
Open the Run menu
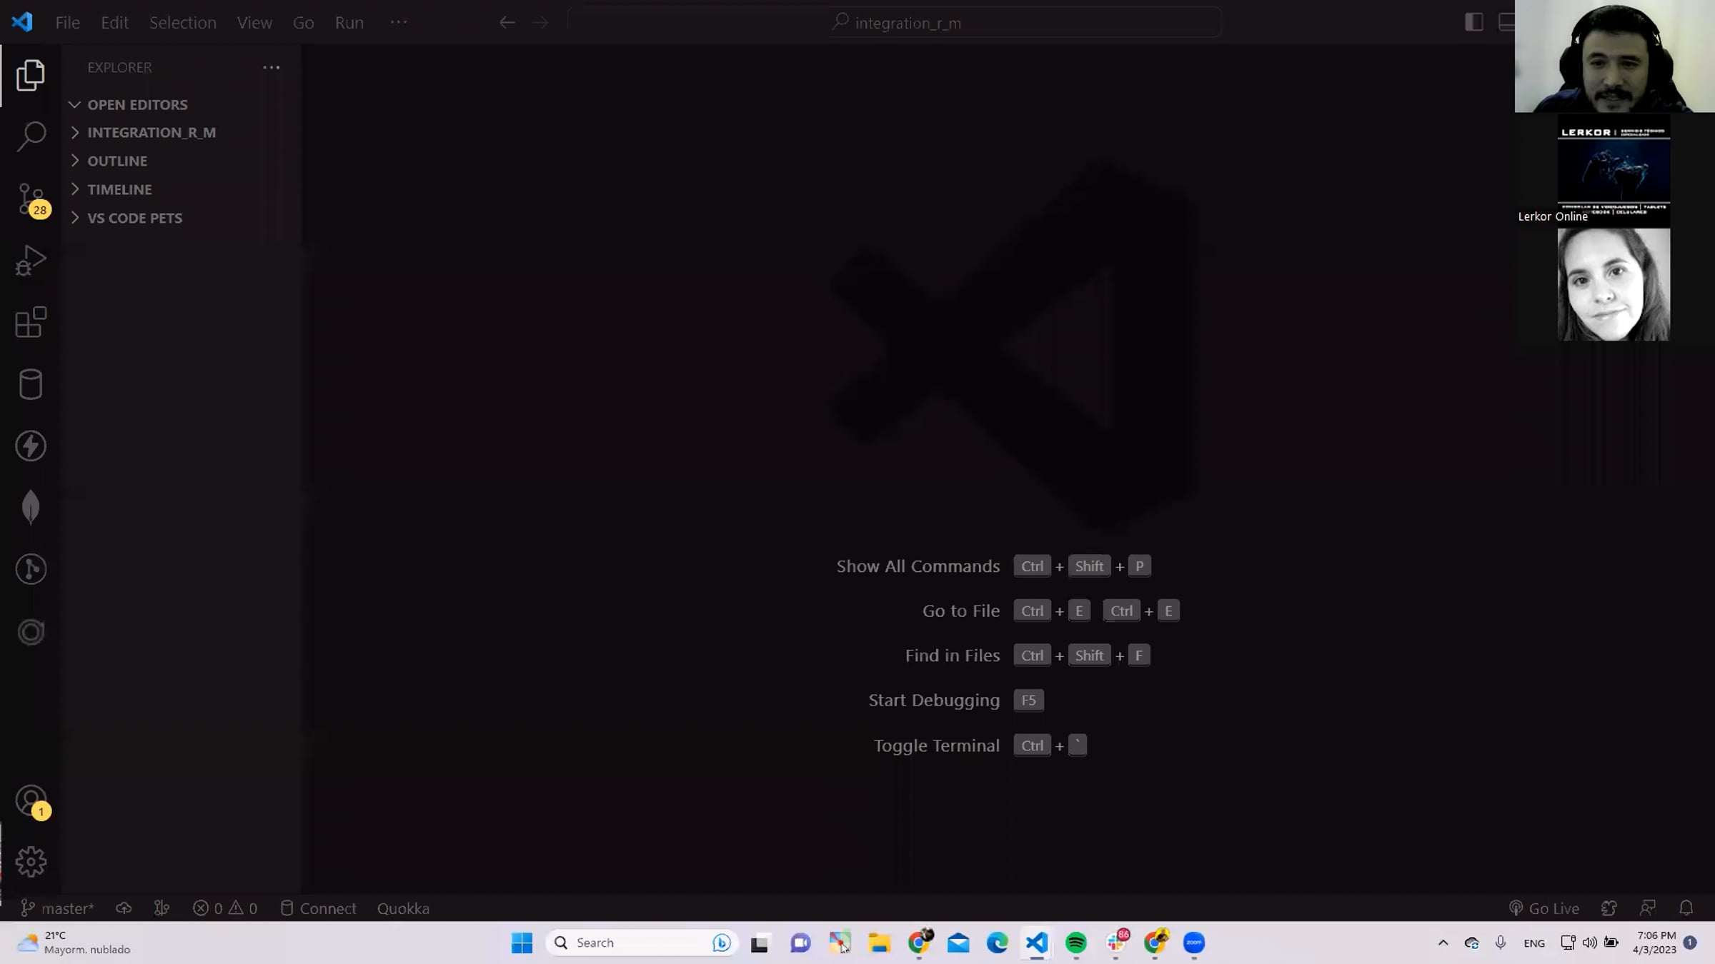coord(349,22)
